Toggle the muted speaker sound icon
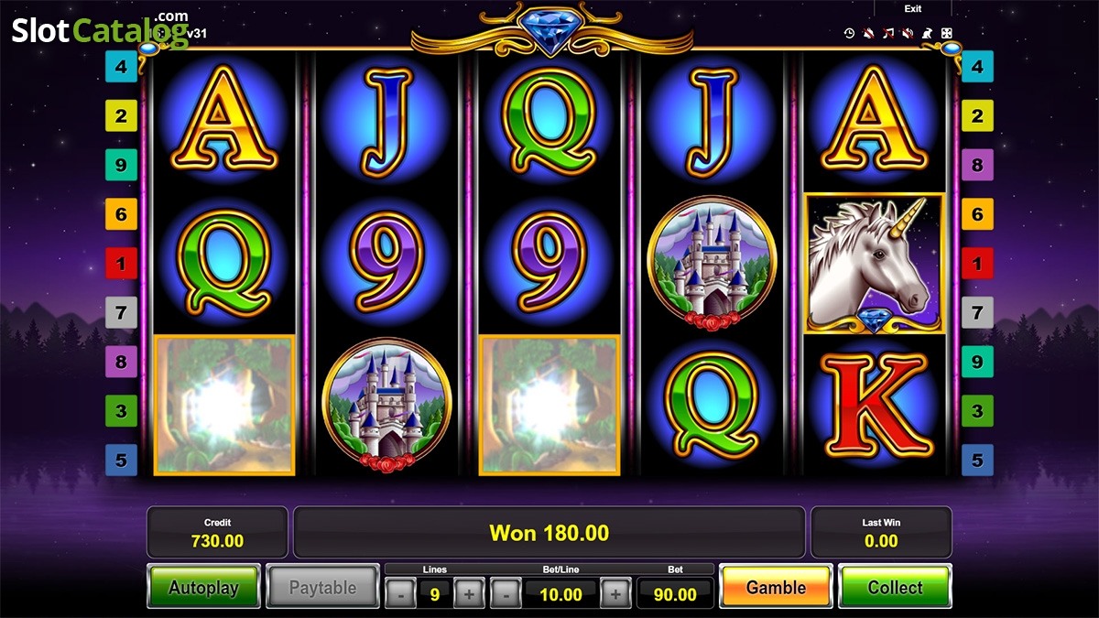The width and height of the screenshot is (1099, 618). coord(908,33)
